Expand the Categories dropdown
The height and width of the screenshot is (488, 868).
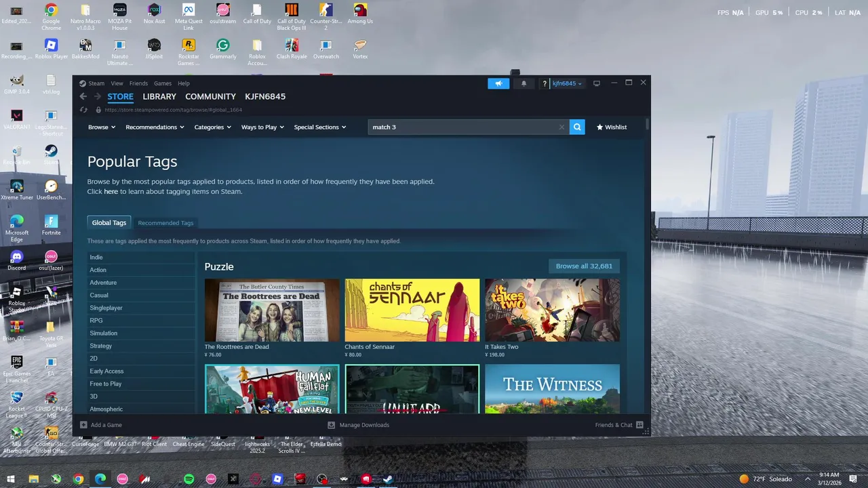coord(213,127)
